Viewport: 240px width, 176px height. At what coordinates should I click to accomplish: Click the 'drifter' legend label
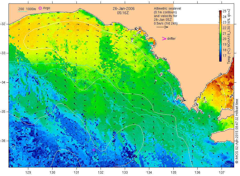pos(171,39)
